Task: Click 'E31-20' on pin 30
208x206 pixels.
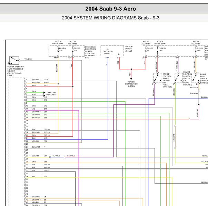Action: click(x=47, y=165)
